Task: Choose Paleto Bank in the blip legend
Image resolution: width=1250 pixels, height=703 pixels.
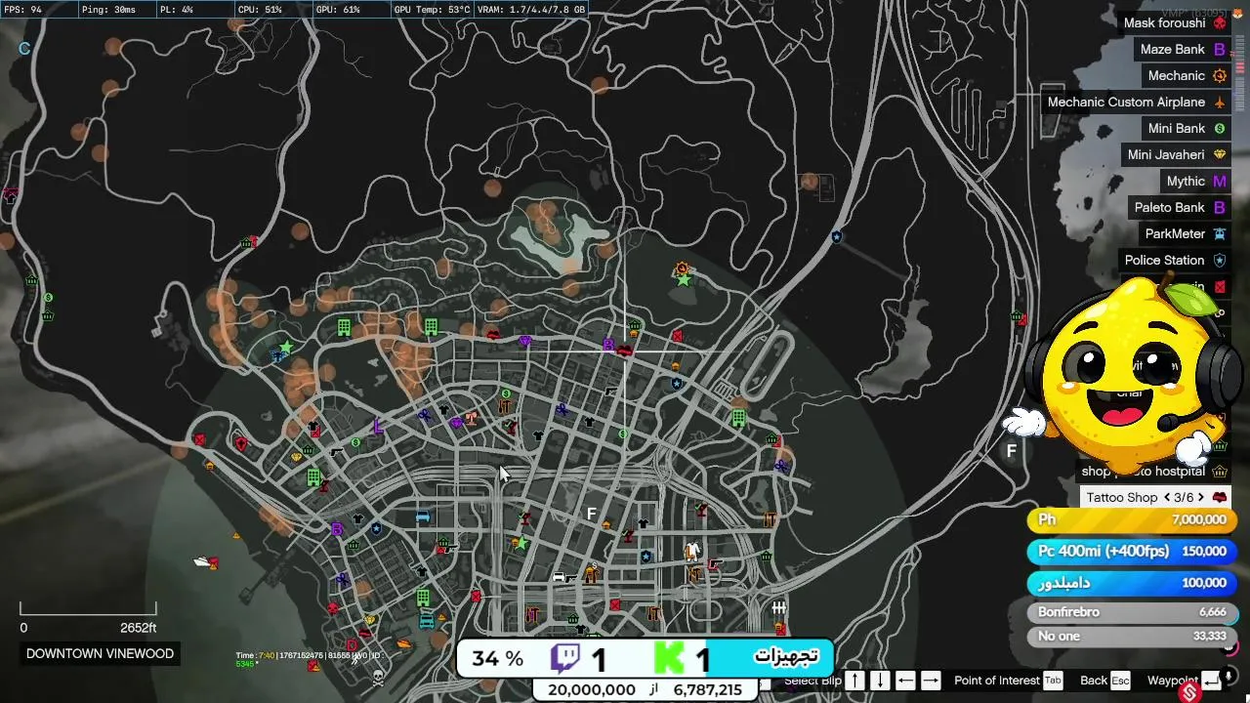Action: point(1179,207)
